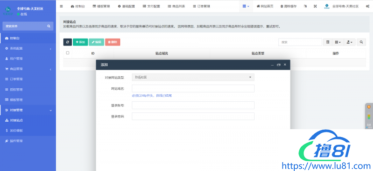Screen dimensions: 373x171
Task: Click the language switch icon in top bar
Action: click(x=305, y=7)
